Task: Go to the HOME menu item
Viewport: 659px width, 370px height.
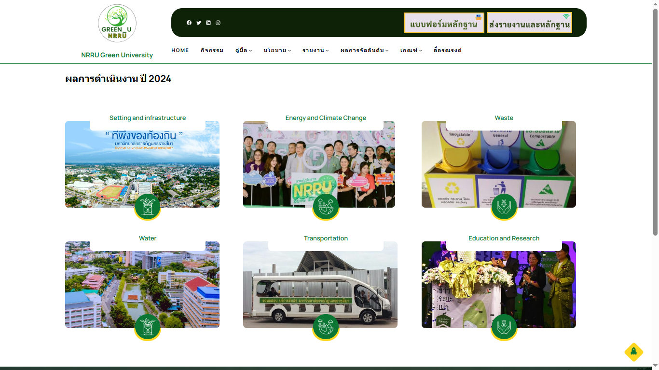Action: coord(180,51)
